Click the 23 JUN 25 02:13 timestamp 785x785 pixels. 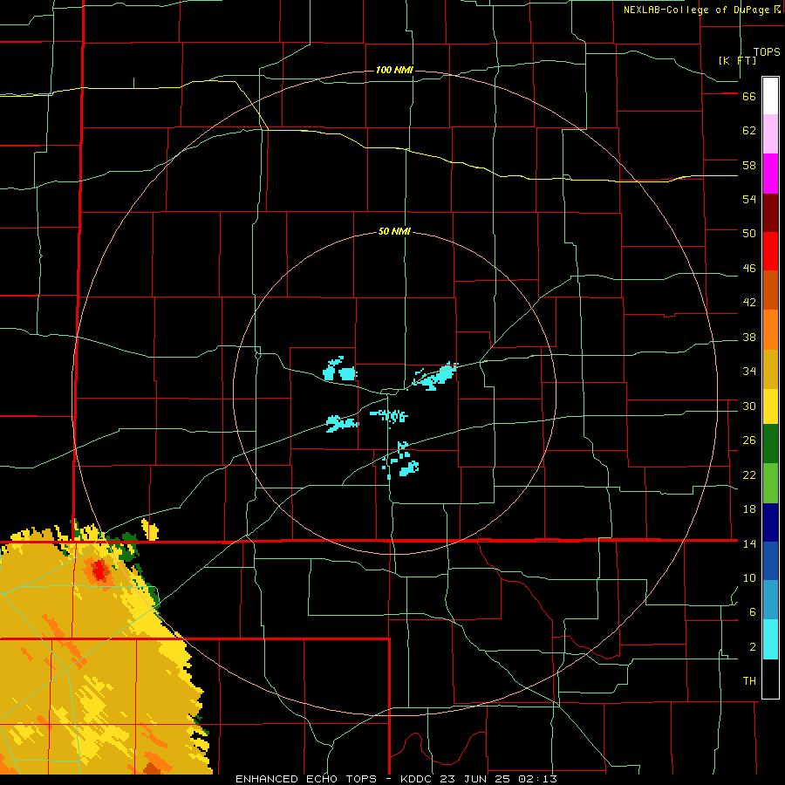pos(498,779)
